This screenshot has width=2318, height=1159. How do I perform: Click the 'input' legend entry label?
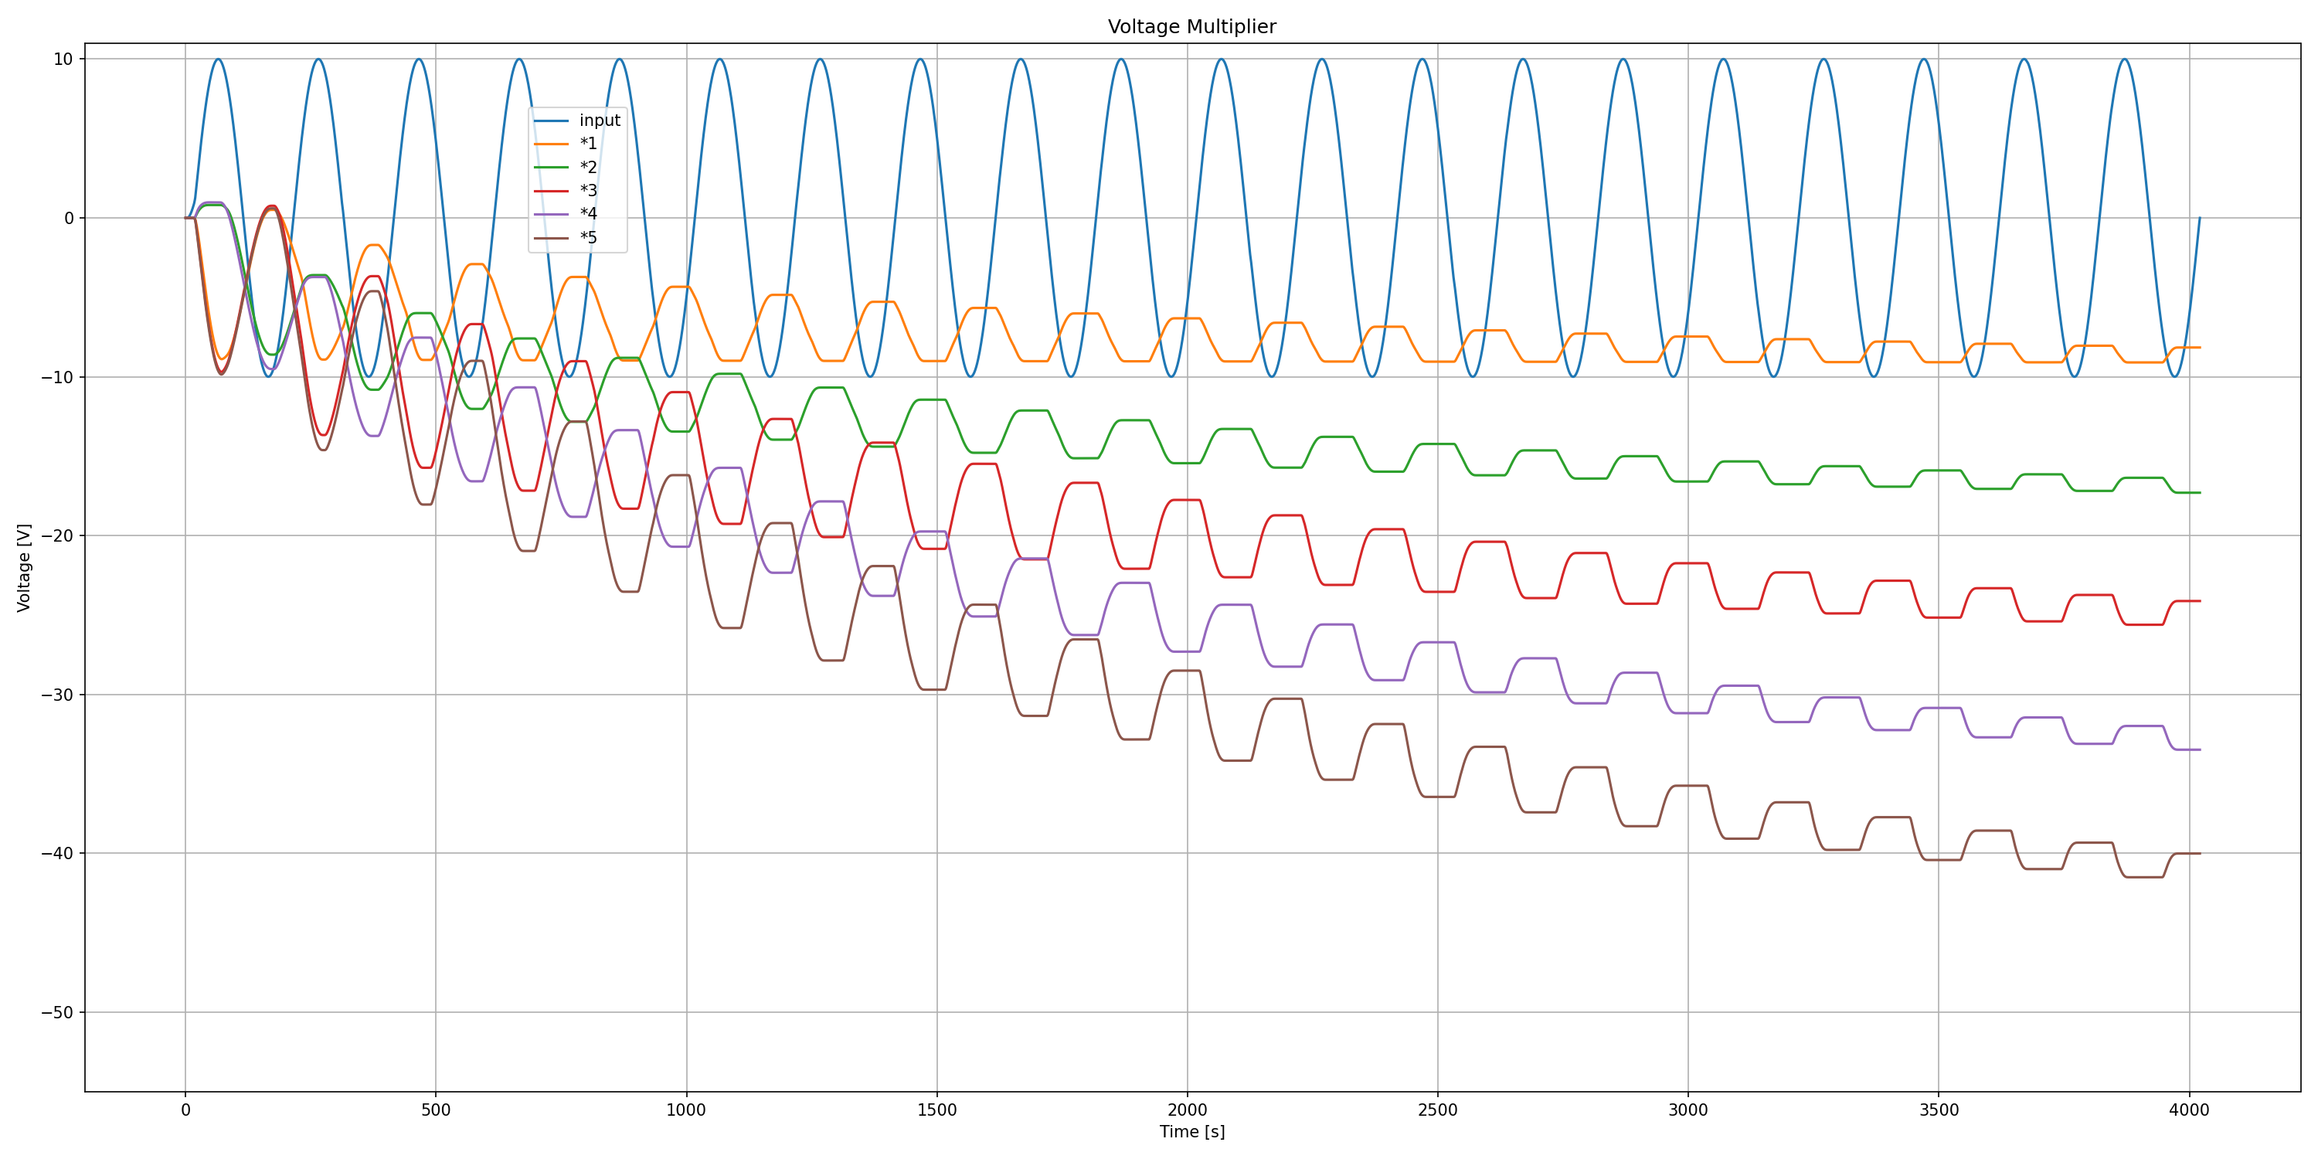tap(600, 121)
